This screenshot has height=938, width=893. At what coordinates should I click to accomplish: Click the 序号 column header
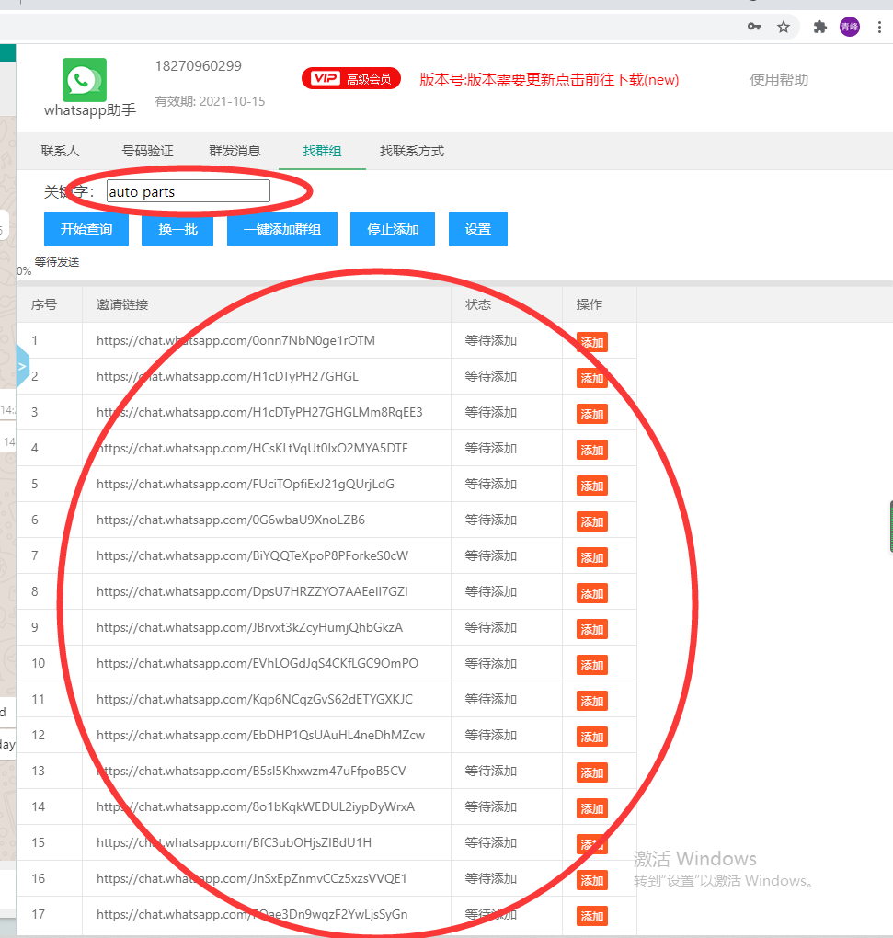[44, 304]
